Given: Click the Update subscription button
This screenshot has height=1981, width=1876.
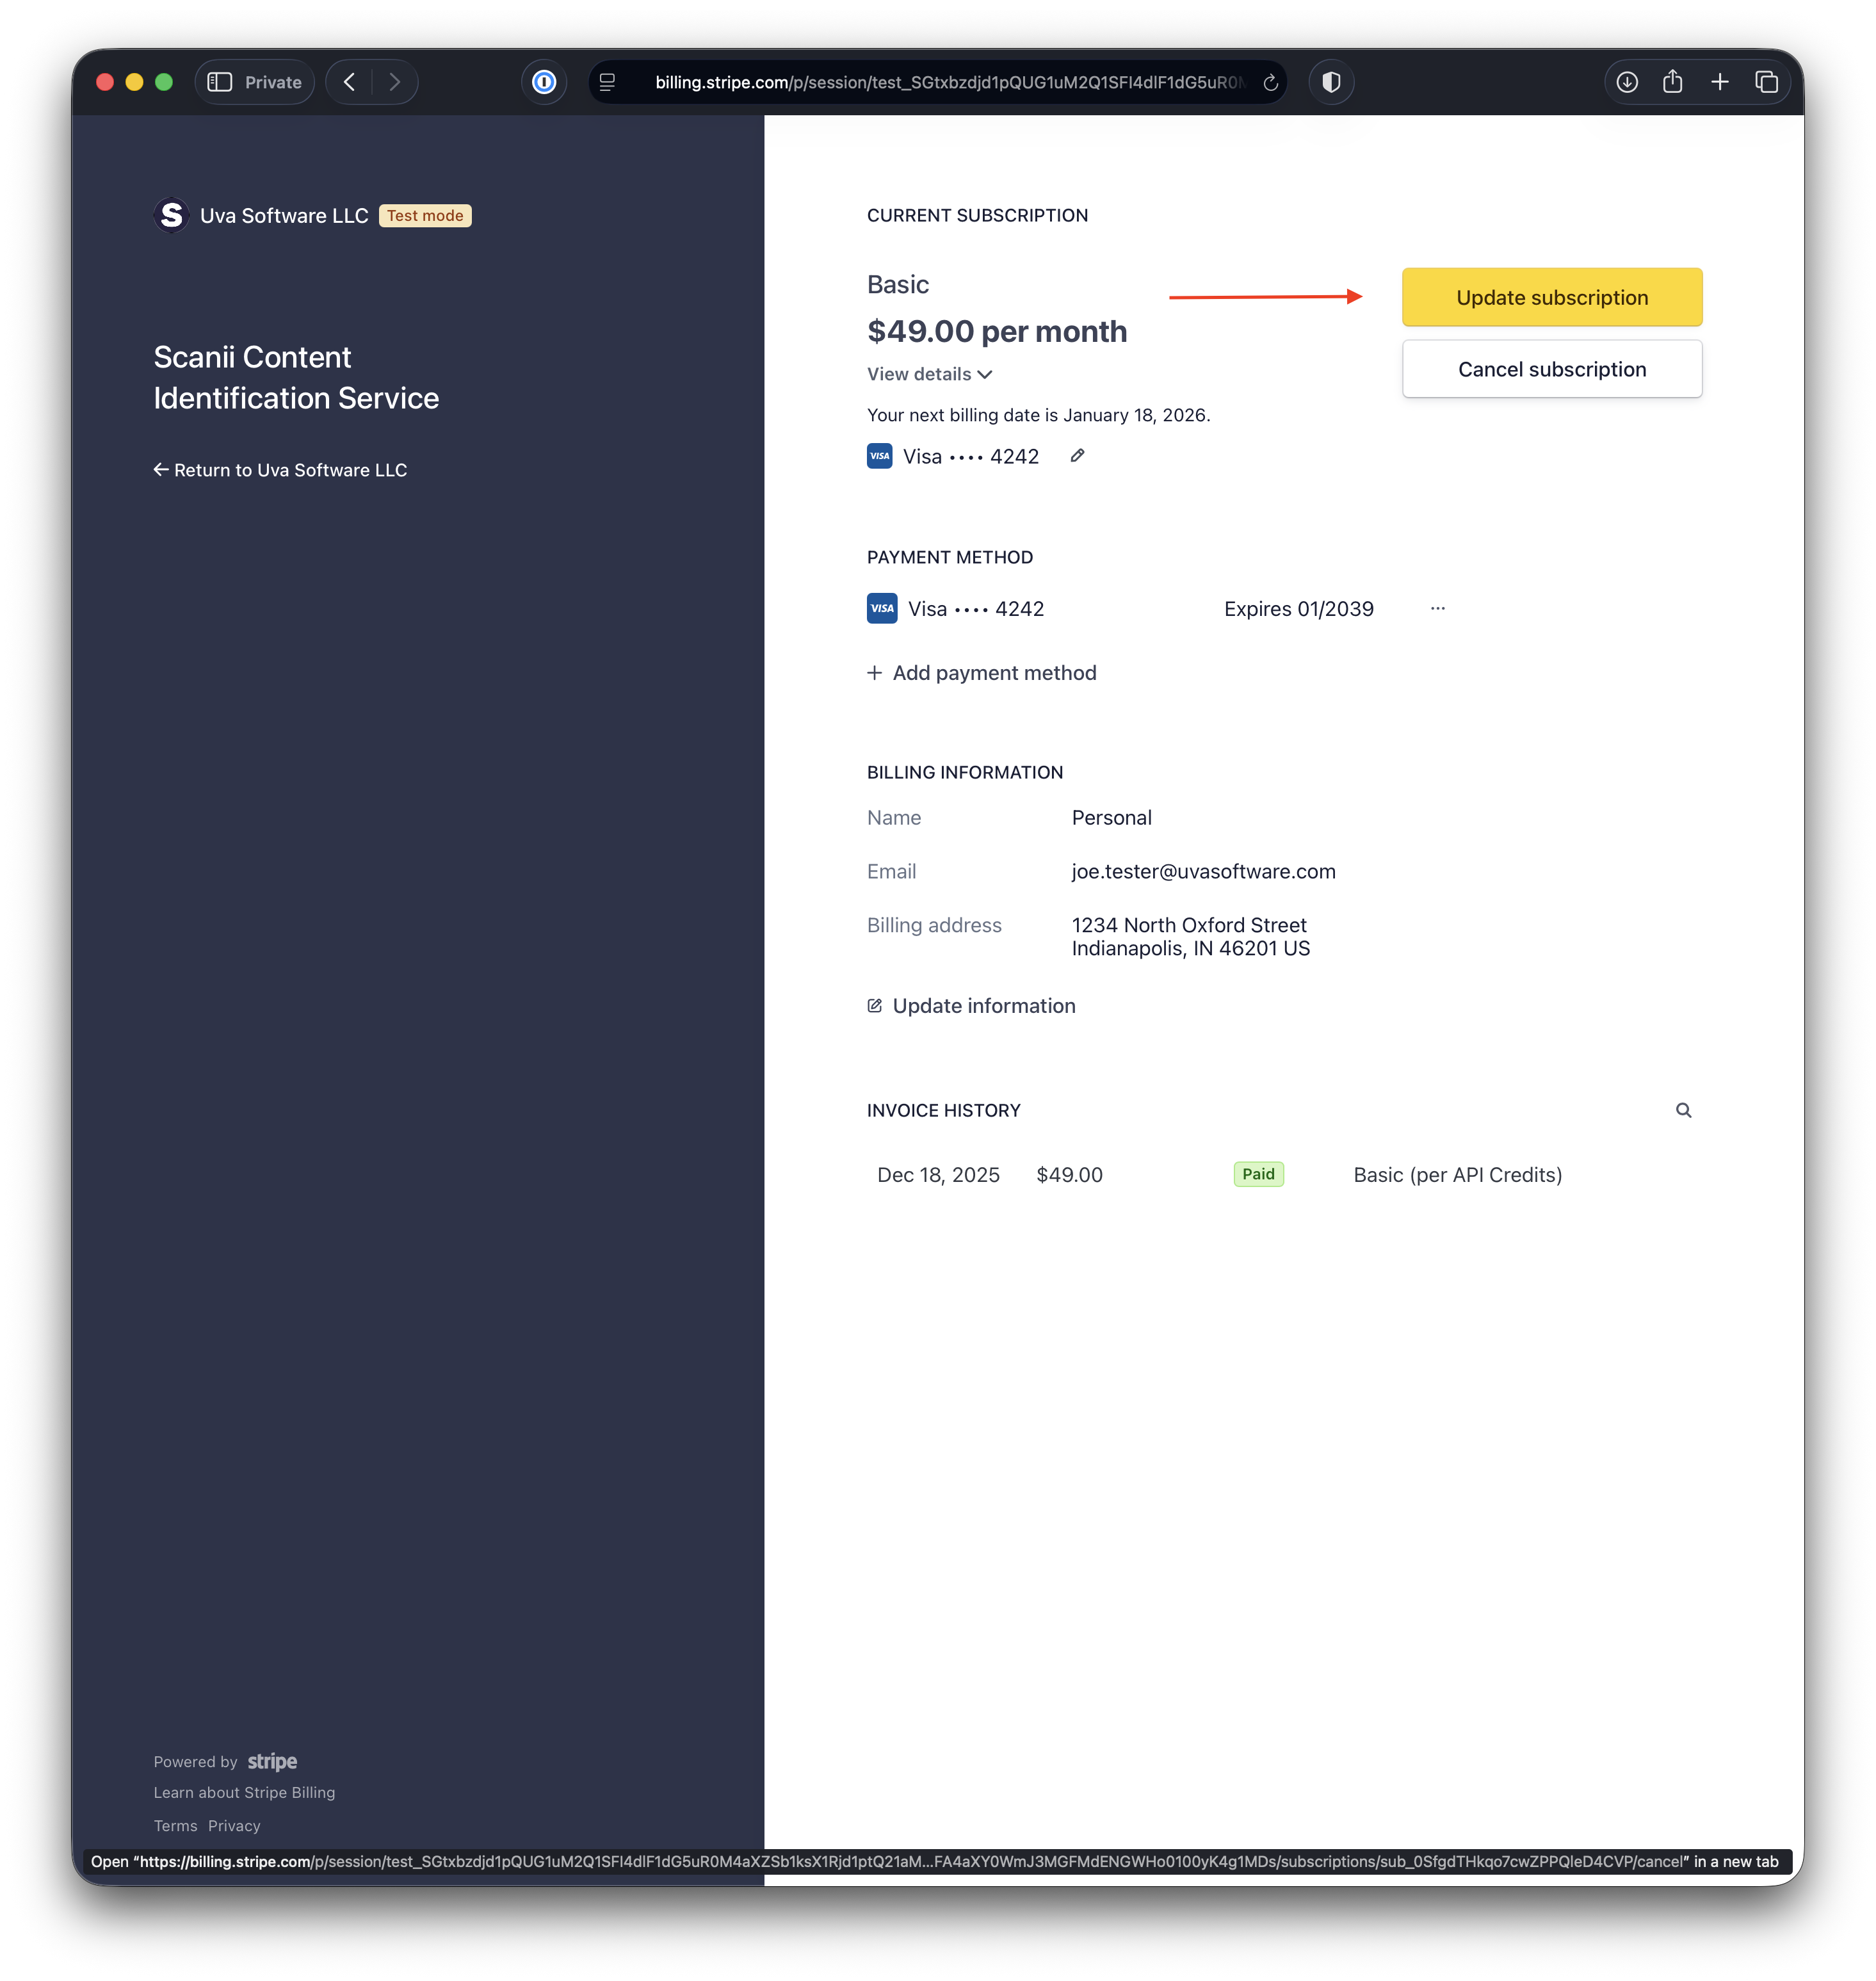Looking at the screenshot, I should [x=1551, y=297].
